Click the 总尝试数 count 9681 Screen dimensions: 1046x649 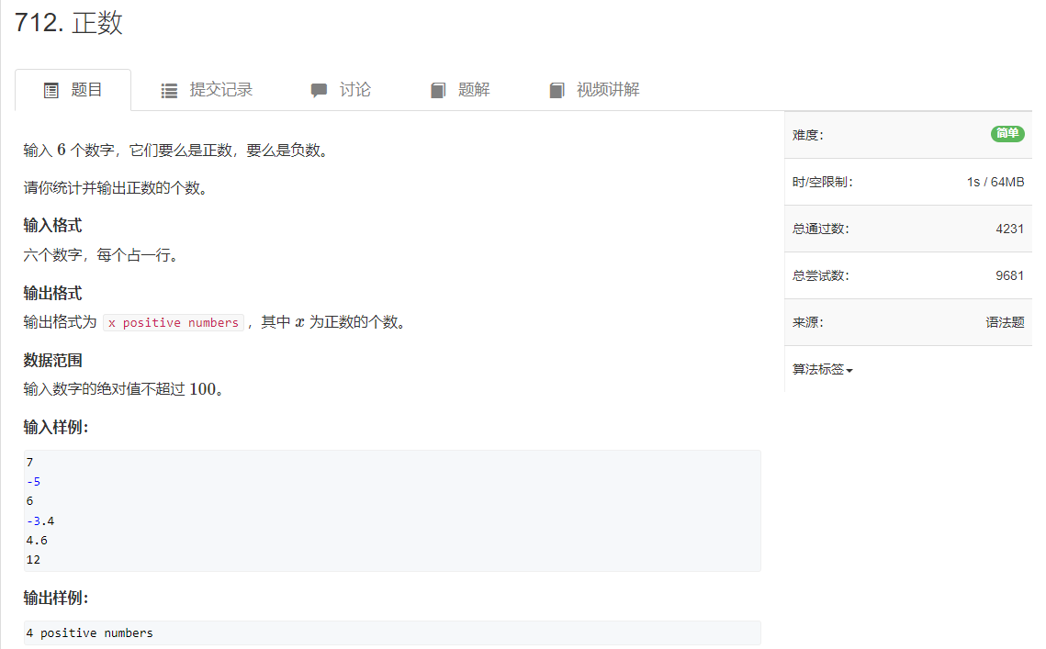(1011, 274)
